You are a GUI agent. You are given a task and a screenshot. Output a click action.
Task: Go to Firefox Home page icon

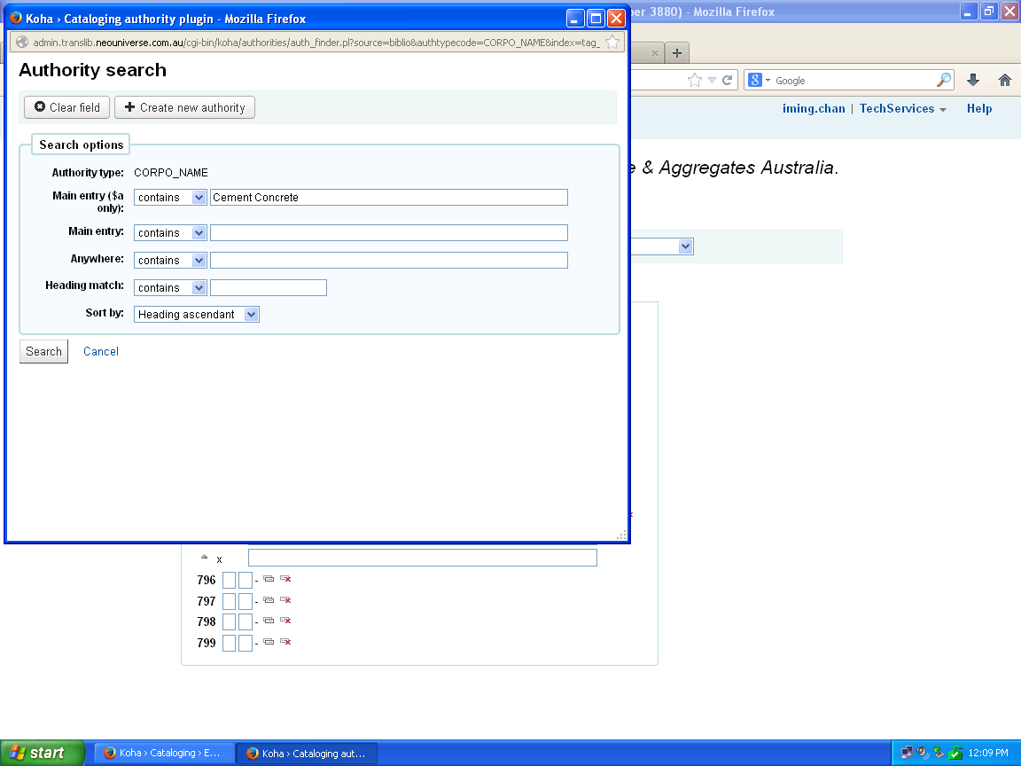pos(1004,80)
